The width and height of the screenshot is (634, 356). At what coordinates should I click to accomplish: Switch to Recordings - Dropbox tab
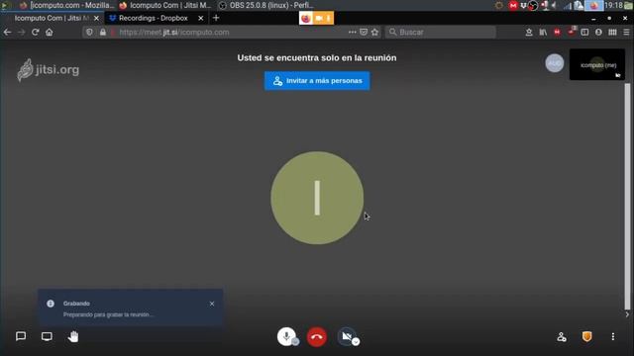click(x=154, y=18)
